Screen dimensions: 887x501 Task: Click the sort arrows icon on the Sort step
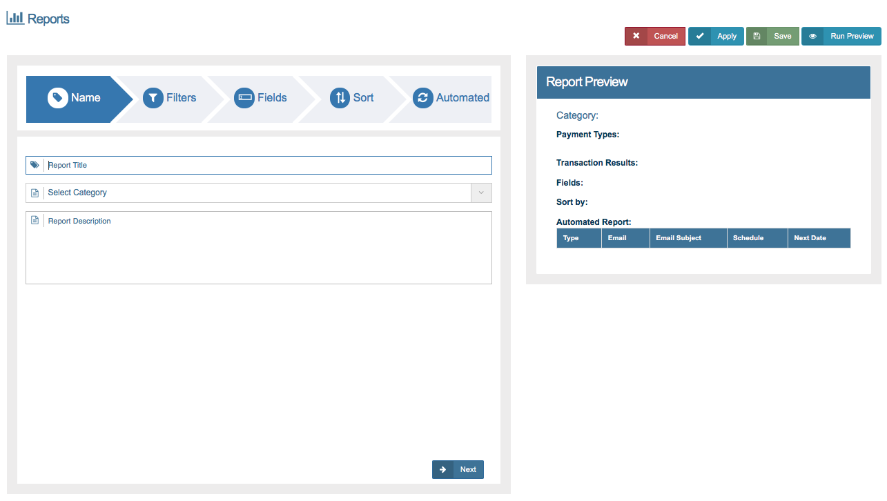pos(340,98)
